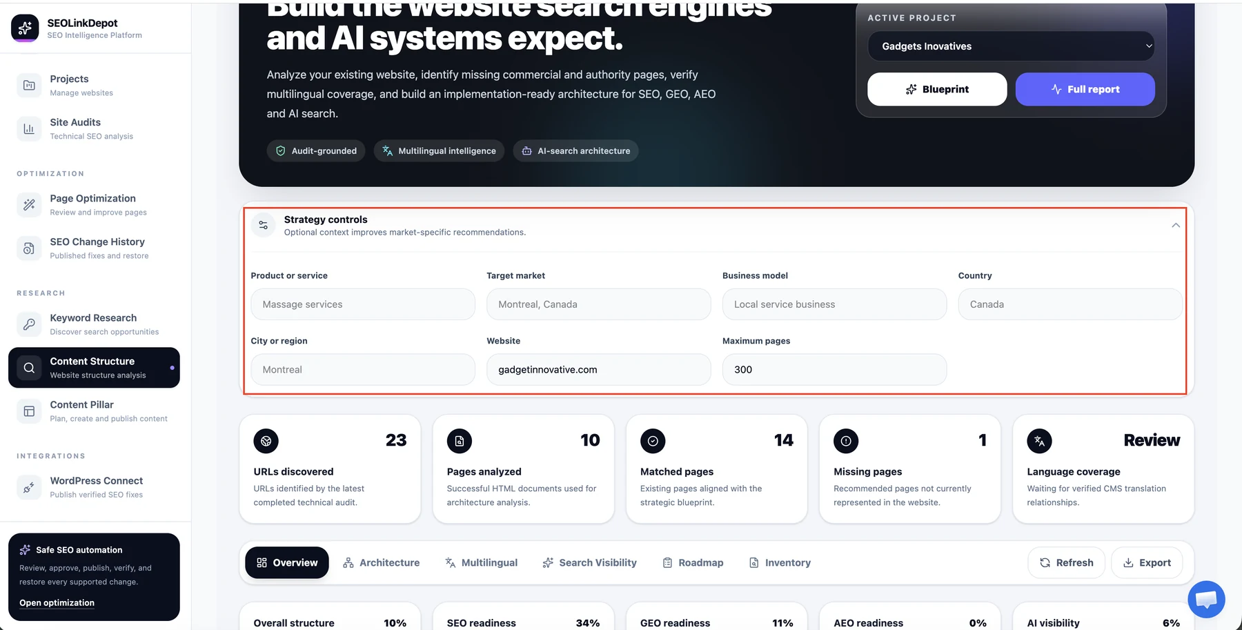Image resolution: width=1242 pixels, height=630 pixels.
Task: Click the Safe SEO automation sparkle icon
Action: point(25,550)
